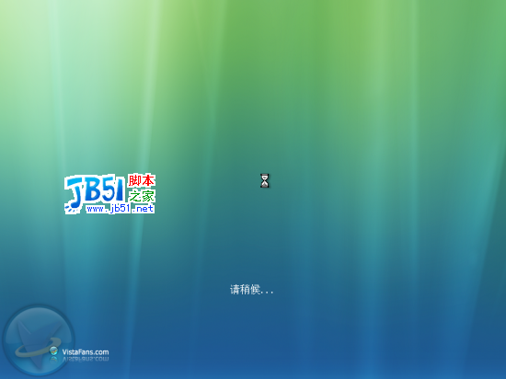Click the green 之家 characters
The image size is (506, 379).
[142, 196]
